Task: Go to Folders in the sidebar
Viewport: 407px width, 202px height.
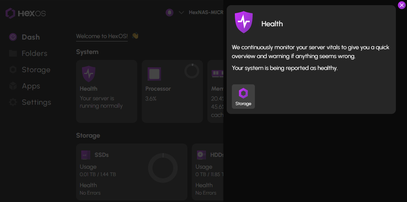Action: click(x=34, y=53)
